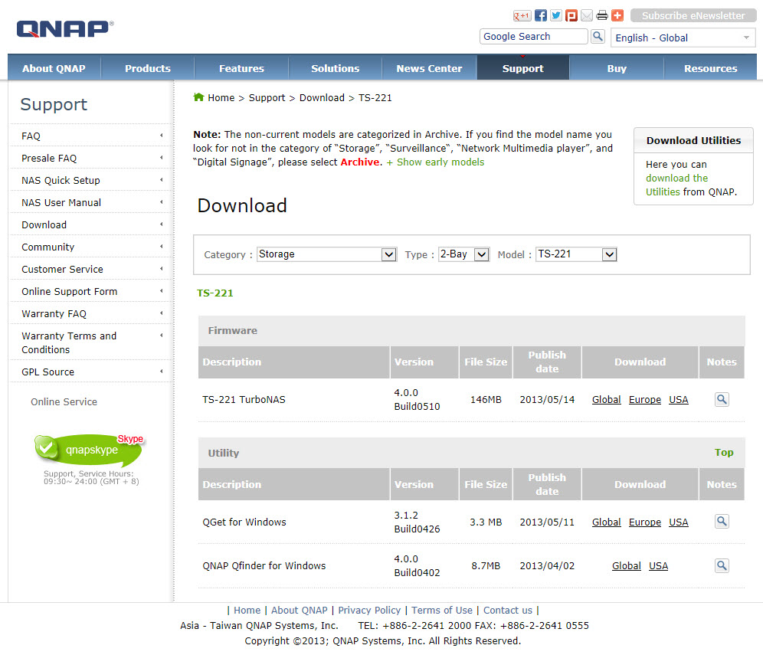Expand the Presale FAQ sidebar arrow

tap(161, 158)
